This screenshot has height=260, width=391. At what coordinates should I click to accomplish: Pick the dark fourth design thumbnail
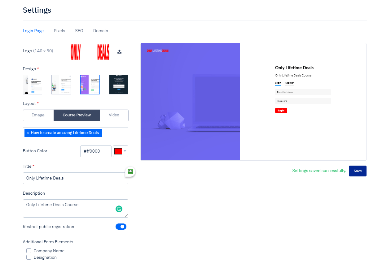click(118, 84)
